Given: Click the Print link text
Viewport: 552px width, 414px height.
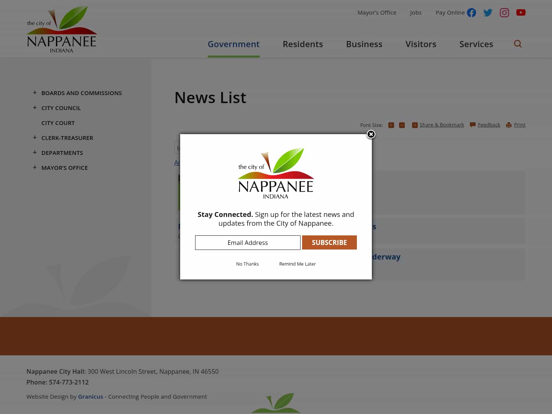Looking at the screenshot, I should click(x=520, y=125).
